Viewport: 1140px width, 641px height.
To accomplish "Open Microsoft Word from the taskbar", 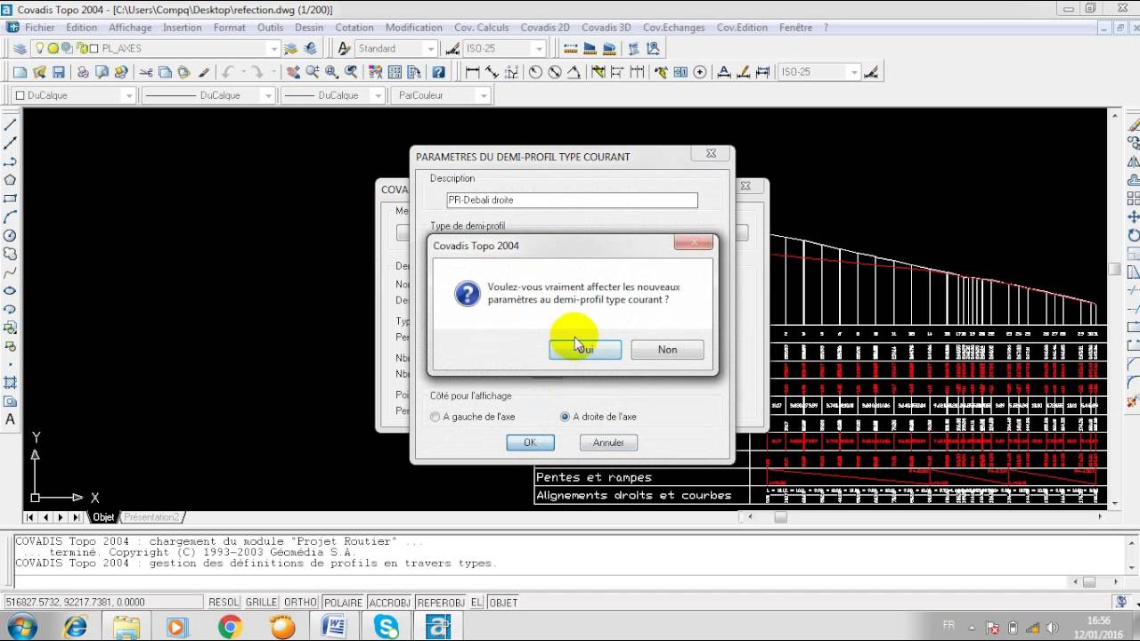I will pos(335,628).
